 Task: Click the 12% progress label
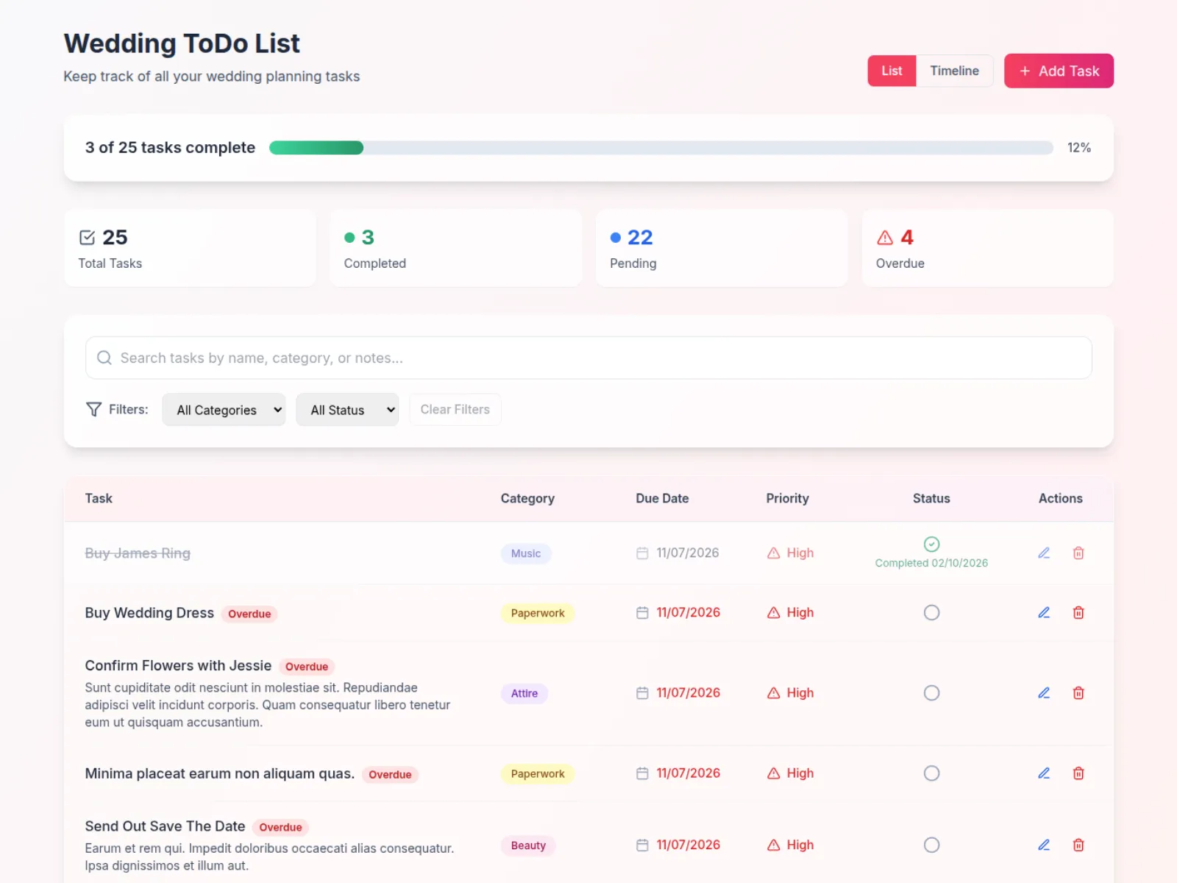[1079, 147]
